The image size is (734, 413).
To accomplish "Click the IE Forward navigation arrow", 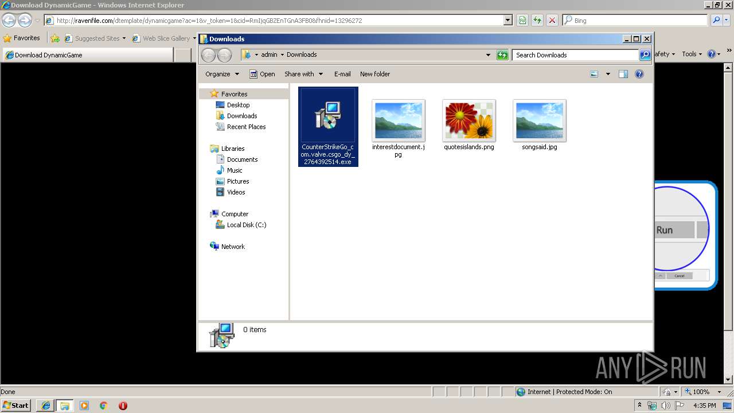I will tap(25, 20).
